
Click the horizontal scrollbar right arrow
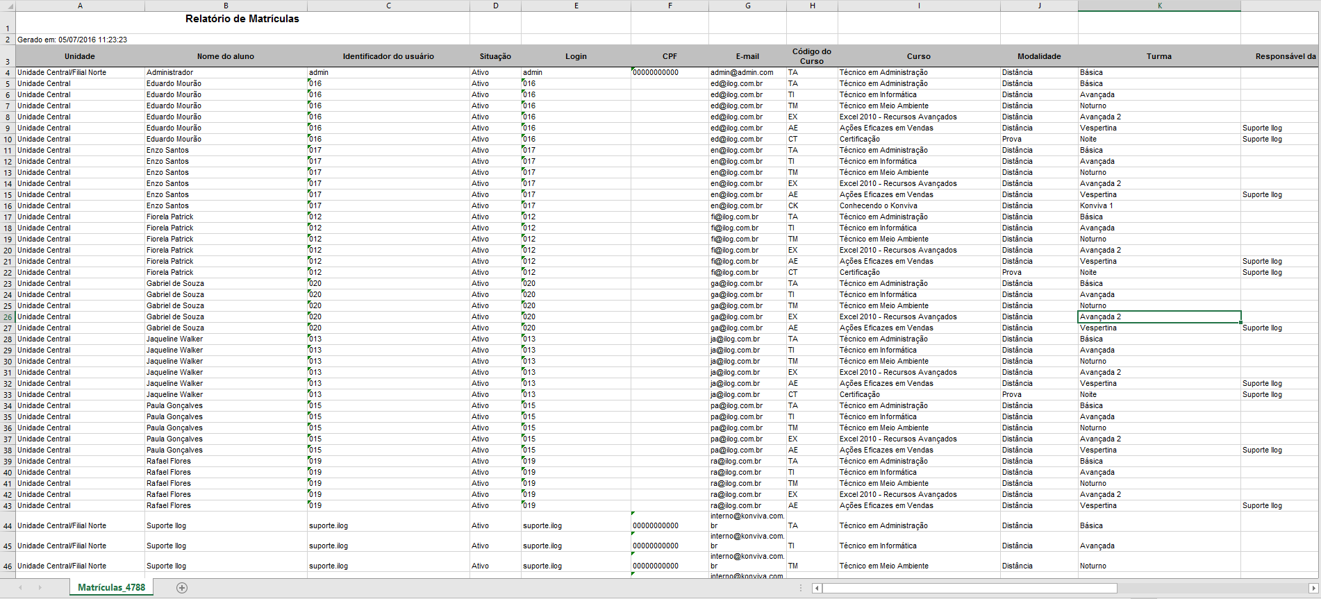coord(1313,588)
